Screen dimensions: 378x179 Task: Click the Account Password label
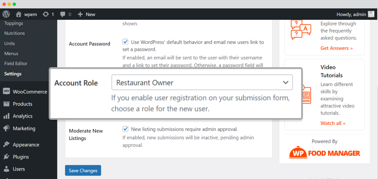[89, 44]
